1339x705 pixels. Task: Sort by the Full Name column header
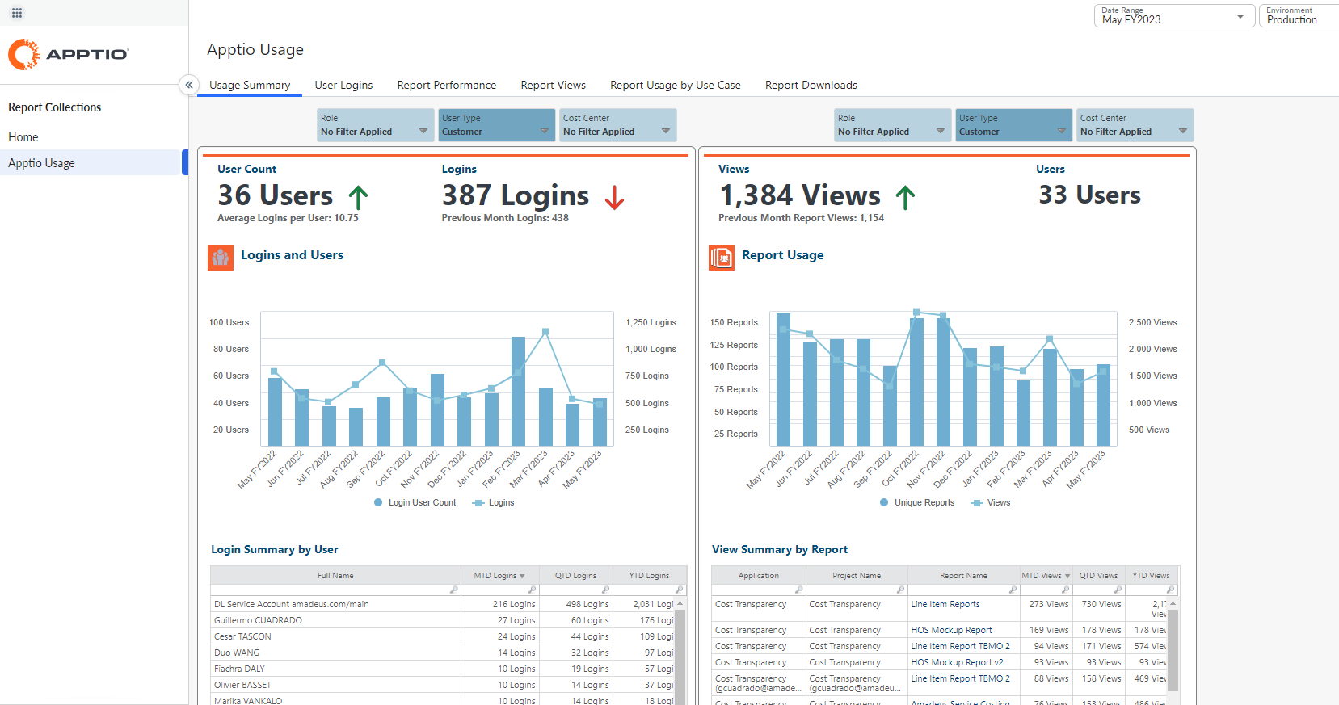(x=335, y=576)
